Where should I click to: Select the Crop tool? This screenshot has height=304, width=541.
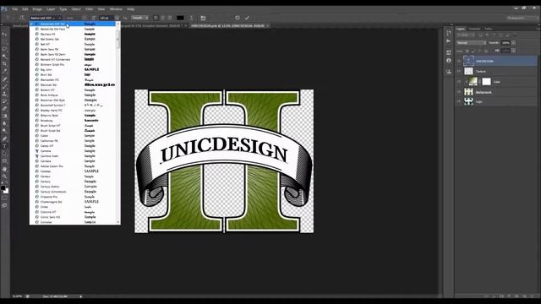tap(4, 64)
